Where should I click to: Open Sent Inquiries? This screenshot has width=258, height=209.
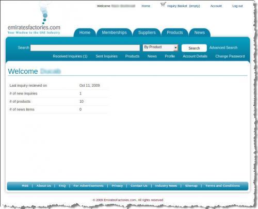[x=106, y=56]
